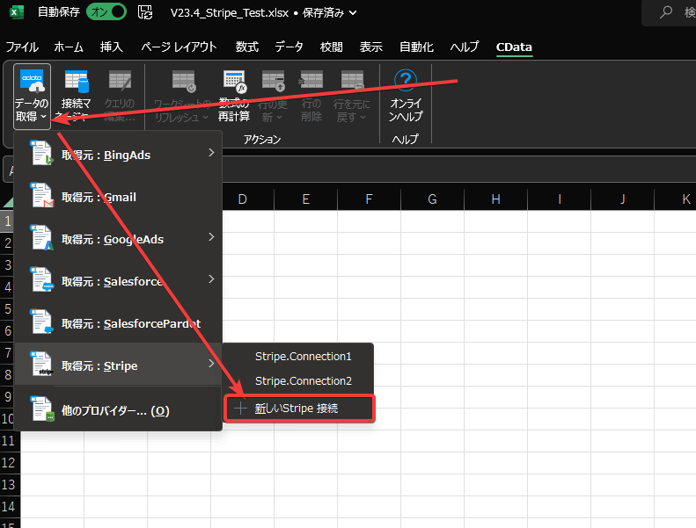Screen dimensions: 696x528
Task: Click 新しいStripe 接続 to add connection
Action: [x=299, y=409]
